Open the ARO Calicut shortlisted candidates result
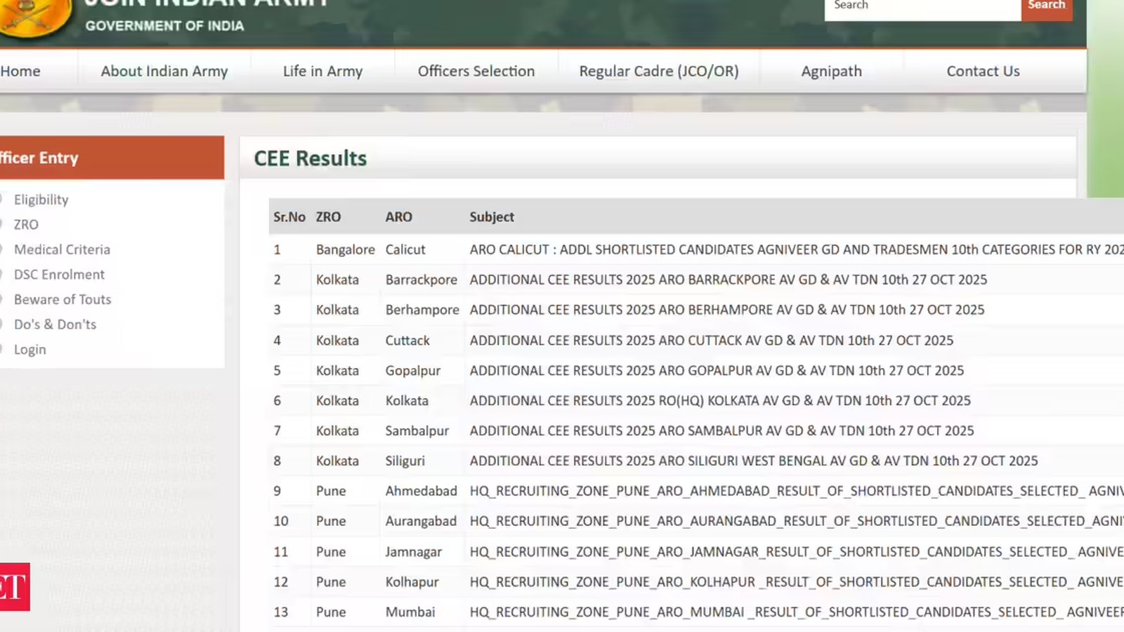 point(797,249)
